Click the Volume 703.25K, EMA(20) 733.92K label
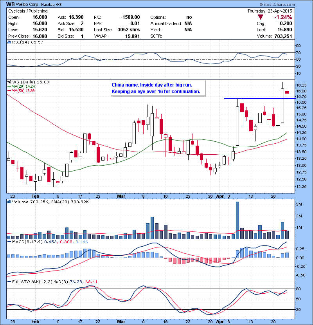313x325 pixels. pos(50,202)
